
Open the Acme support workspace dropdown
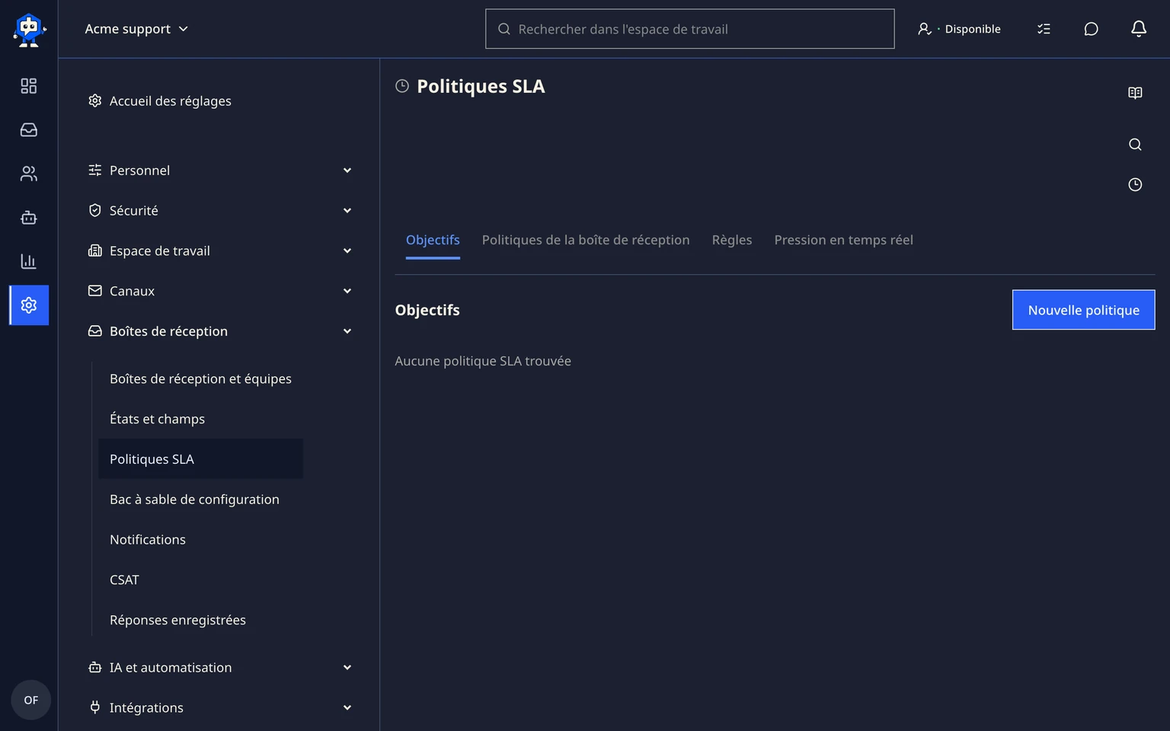136,29
